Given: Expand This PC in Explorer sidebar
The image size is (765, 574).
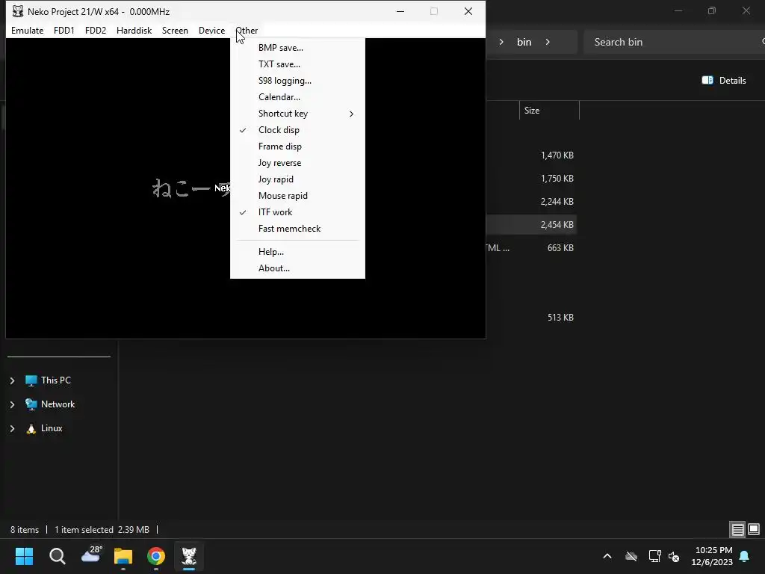Looking at the screenshot, I should (12, 380).
